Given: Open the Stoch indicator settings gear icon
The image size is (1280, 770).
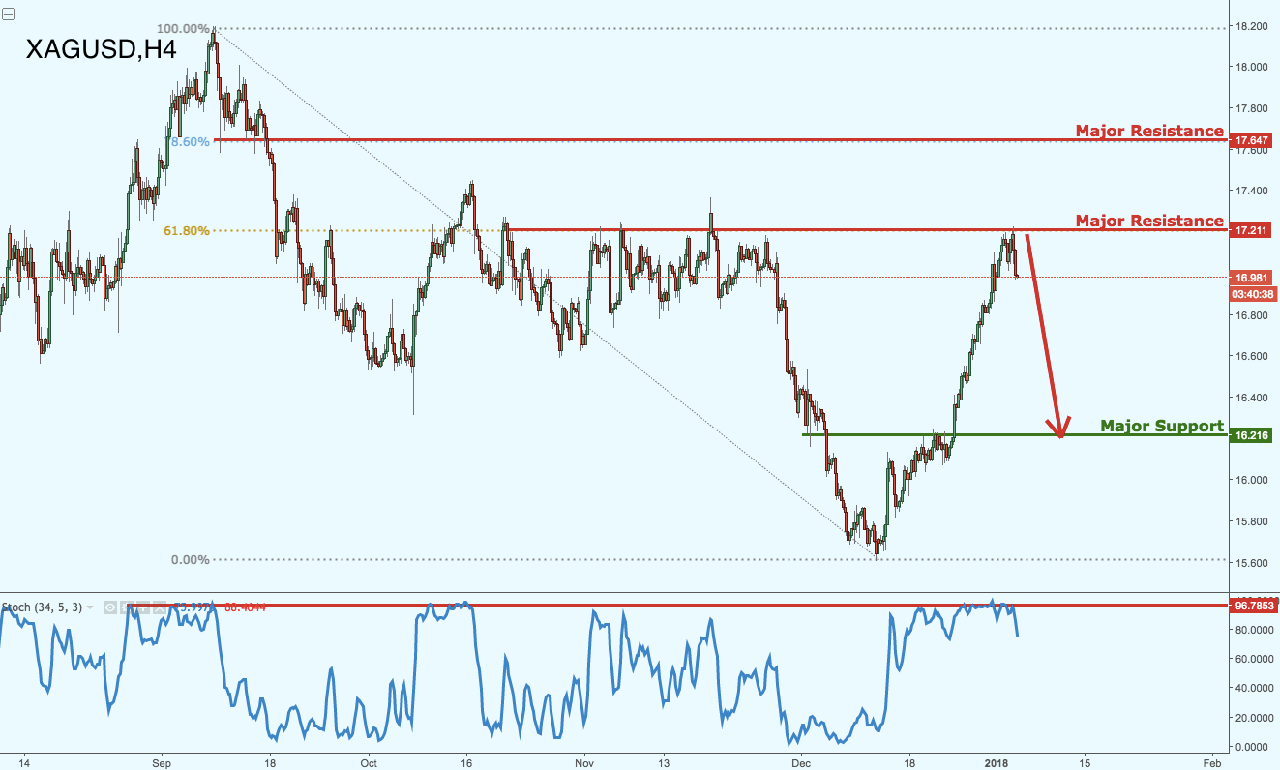Looking at the screenshot, I should (x=127, y=607).
